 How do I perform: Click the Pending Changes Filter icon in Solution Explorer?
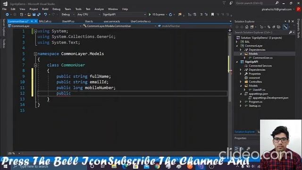(261, 27)
